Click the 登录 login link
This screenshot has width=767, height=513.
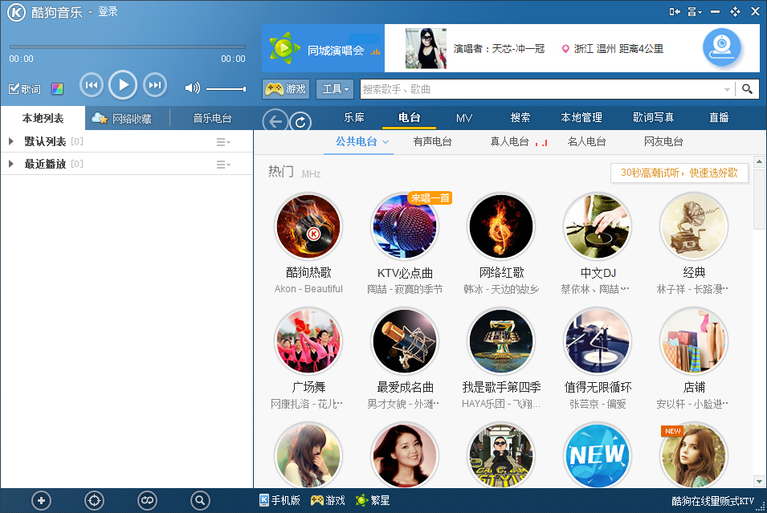pos(108,11)
